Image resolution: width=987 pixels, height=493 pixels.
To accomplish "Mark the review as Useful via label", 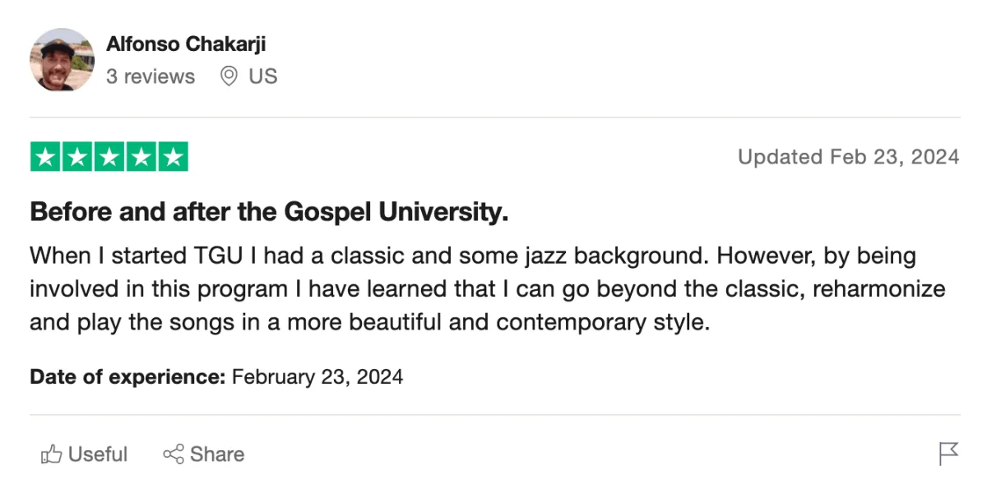I will [98, 454].
